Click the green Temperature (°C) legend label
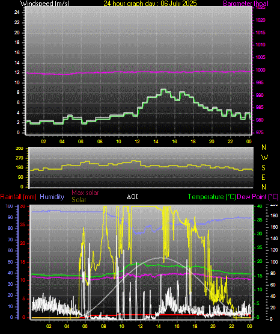 [x=212, y=197]
